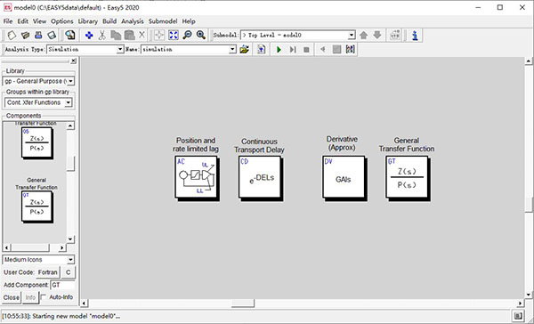The width and height of the screenshot is (534, 324).
Task: Click the submodel hierarchy icon before info
Action: click(x=394, y=35)
